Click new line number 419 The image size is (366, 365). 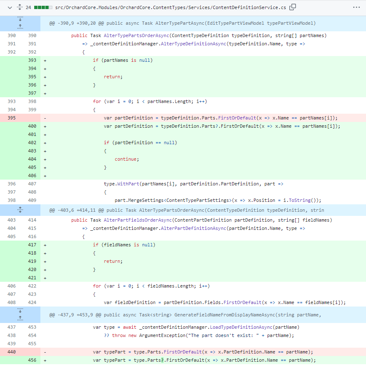(32, 261)
